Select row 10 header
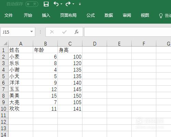This screenshot has width=171, height=137. pos(4,109)
